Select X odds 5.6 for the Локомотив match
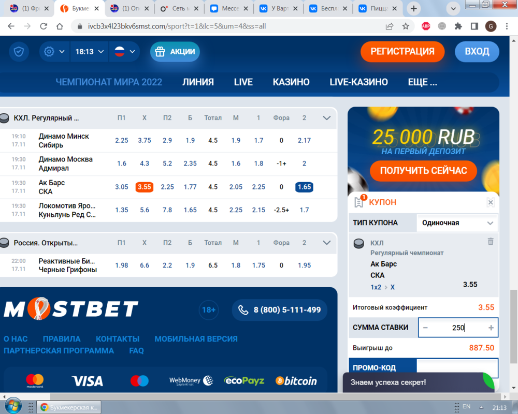The image size is (518, 414). pyautogui.click(x=145, y=210)
